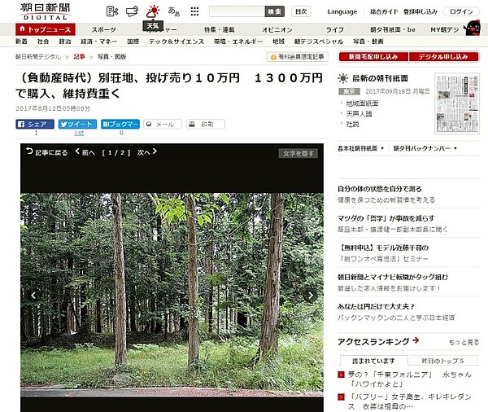Click the ログイン login button

(x=461, y=12)
